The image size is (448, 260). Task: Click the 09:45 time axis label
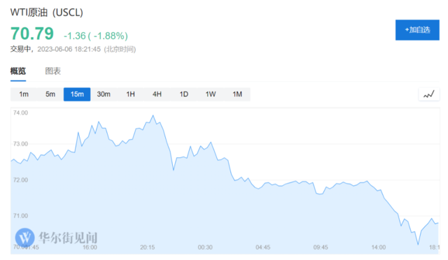point(321,247)
